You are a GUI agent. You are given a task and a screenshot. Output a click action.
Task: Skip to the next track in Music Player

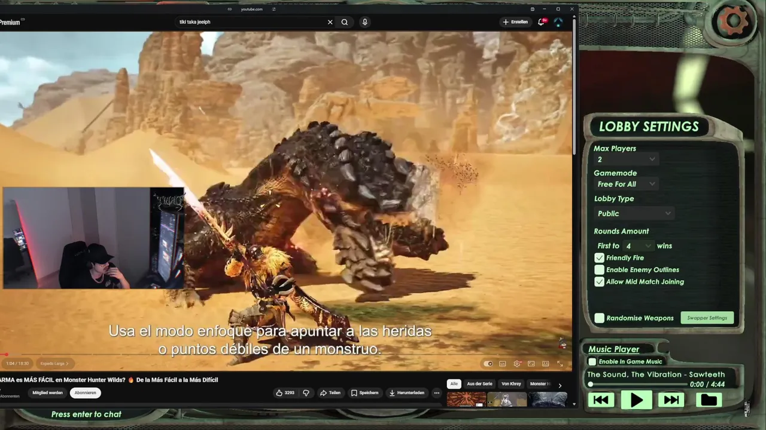tap(671, 400)
